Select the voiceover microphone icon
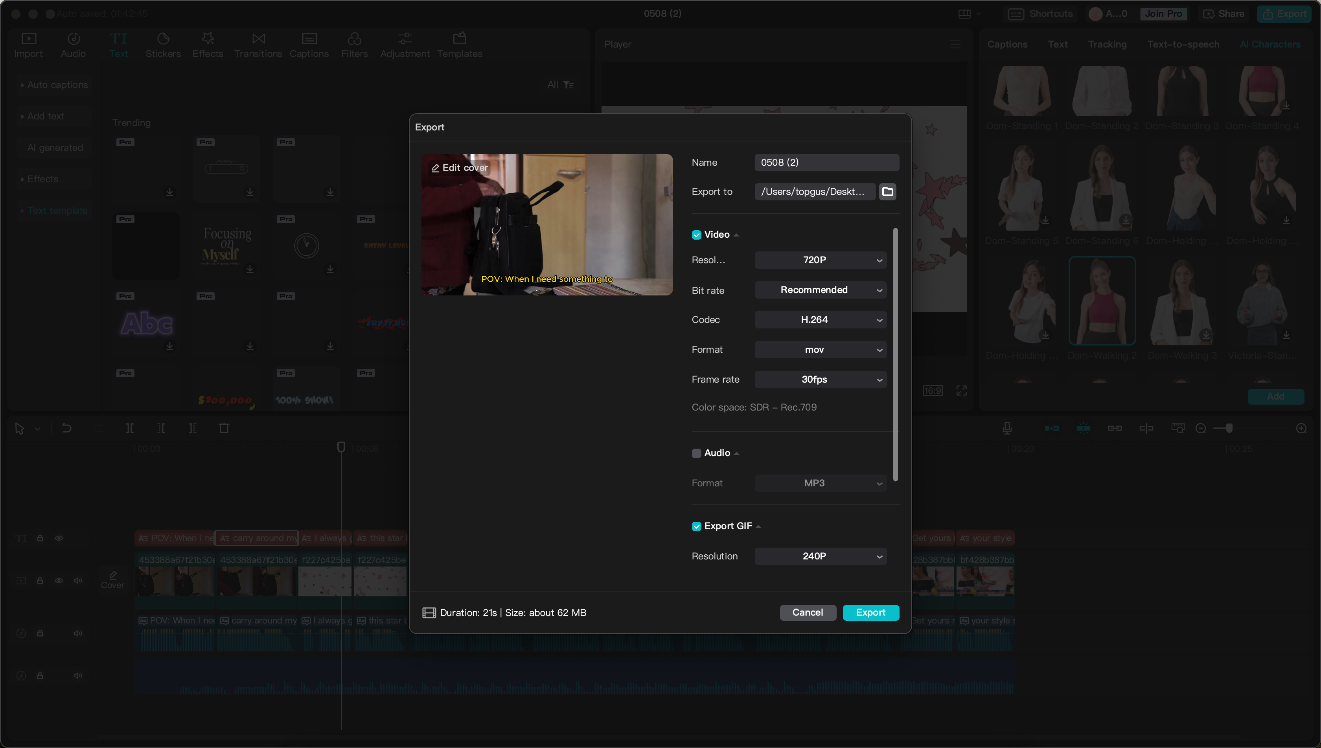This screenshot has width=1321, height=748. (x=1007, y=428)
